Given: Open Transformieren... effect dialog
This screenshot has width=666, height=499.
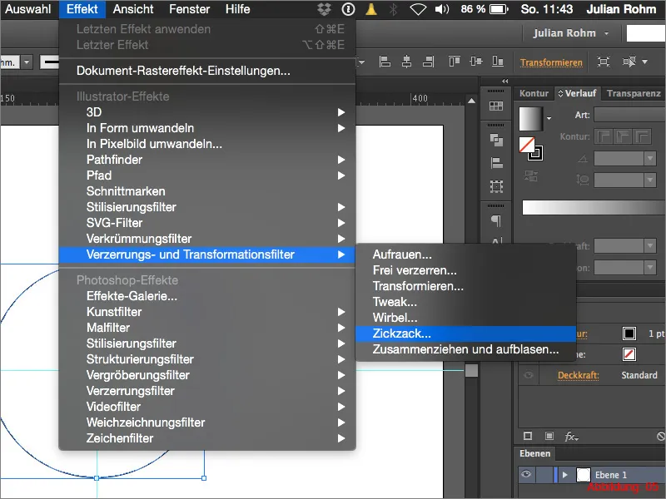Looking at the screenshot, I should tap(465, 286).
